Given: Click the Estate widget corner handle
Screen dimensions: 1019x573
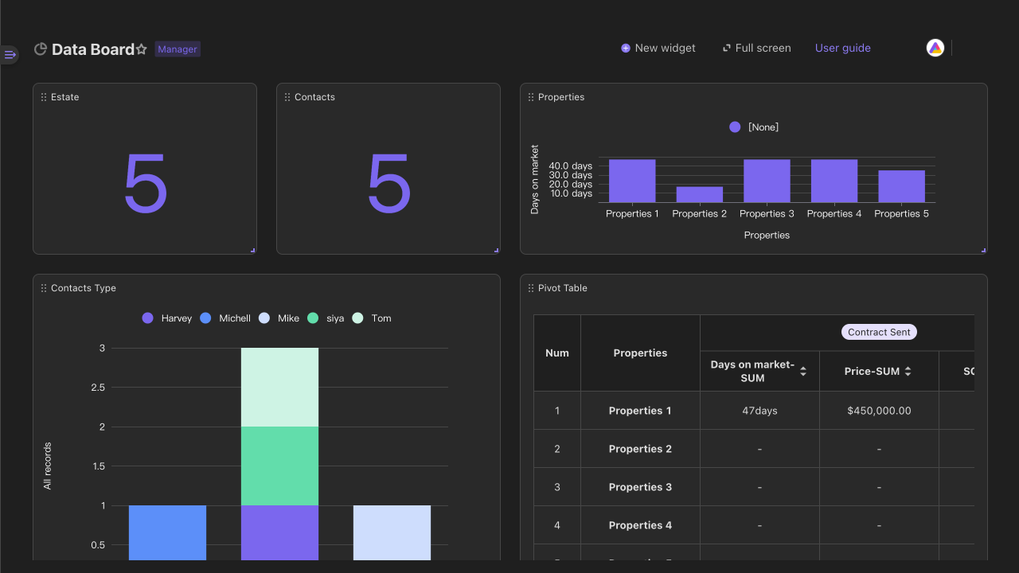Looking at the screenshot, I should click(x=253, y=251).
